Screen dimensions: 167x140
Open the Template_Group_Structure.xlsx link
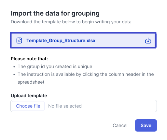(61, 41)
